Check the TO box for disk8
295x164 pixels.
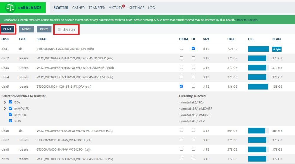tap(194, 149)
